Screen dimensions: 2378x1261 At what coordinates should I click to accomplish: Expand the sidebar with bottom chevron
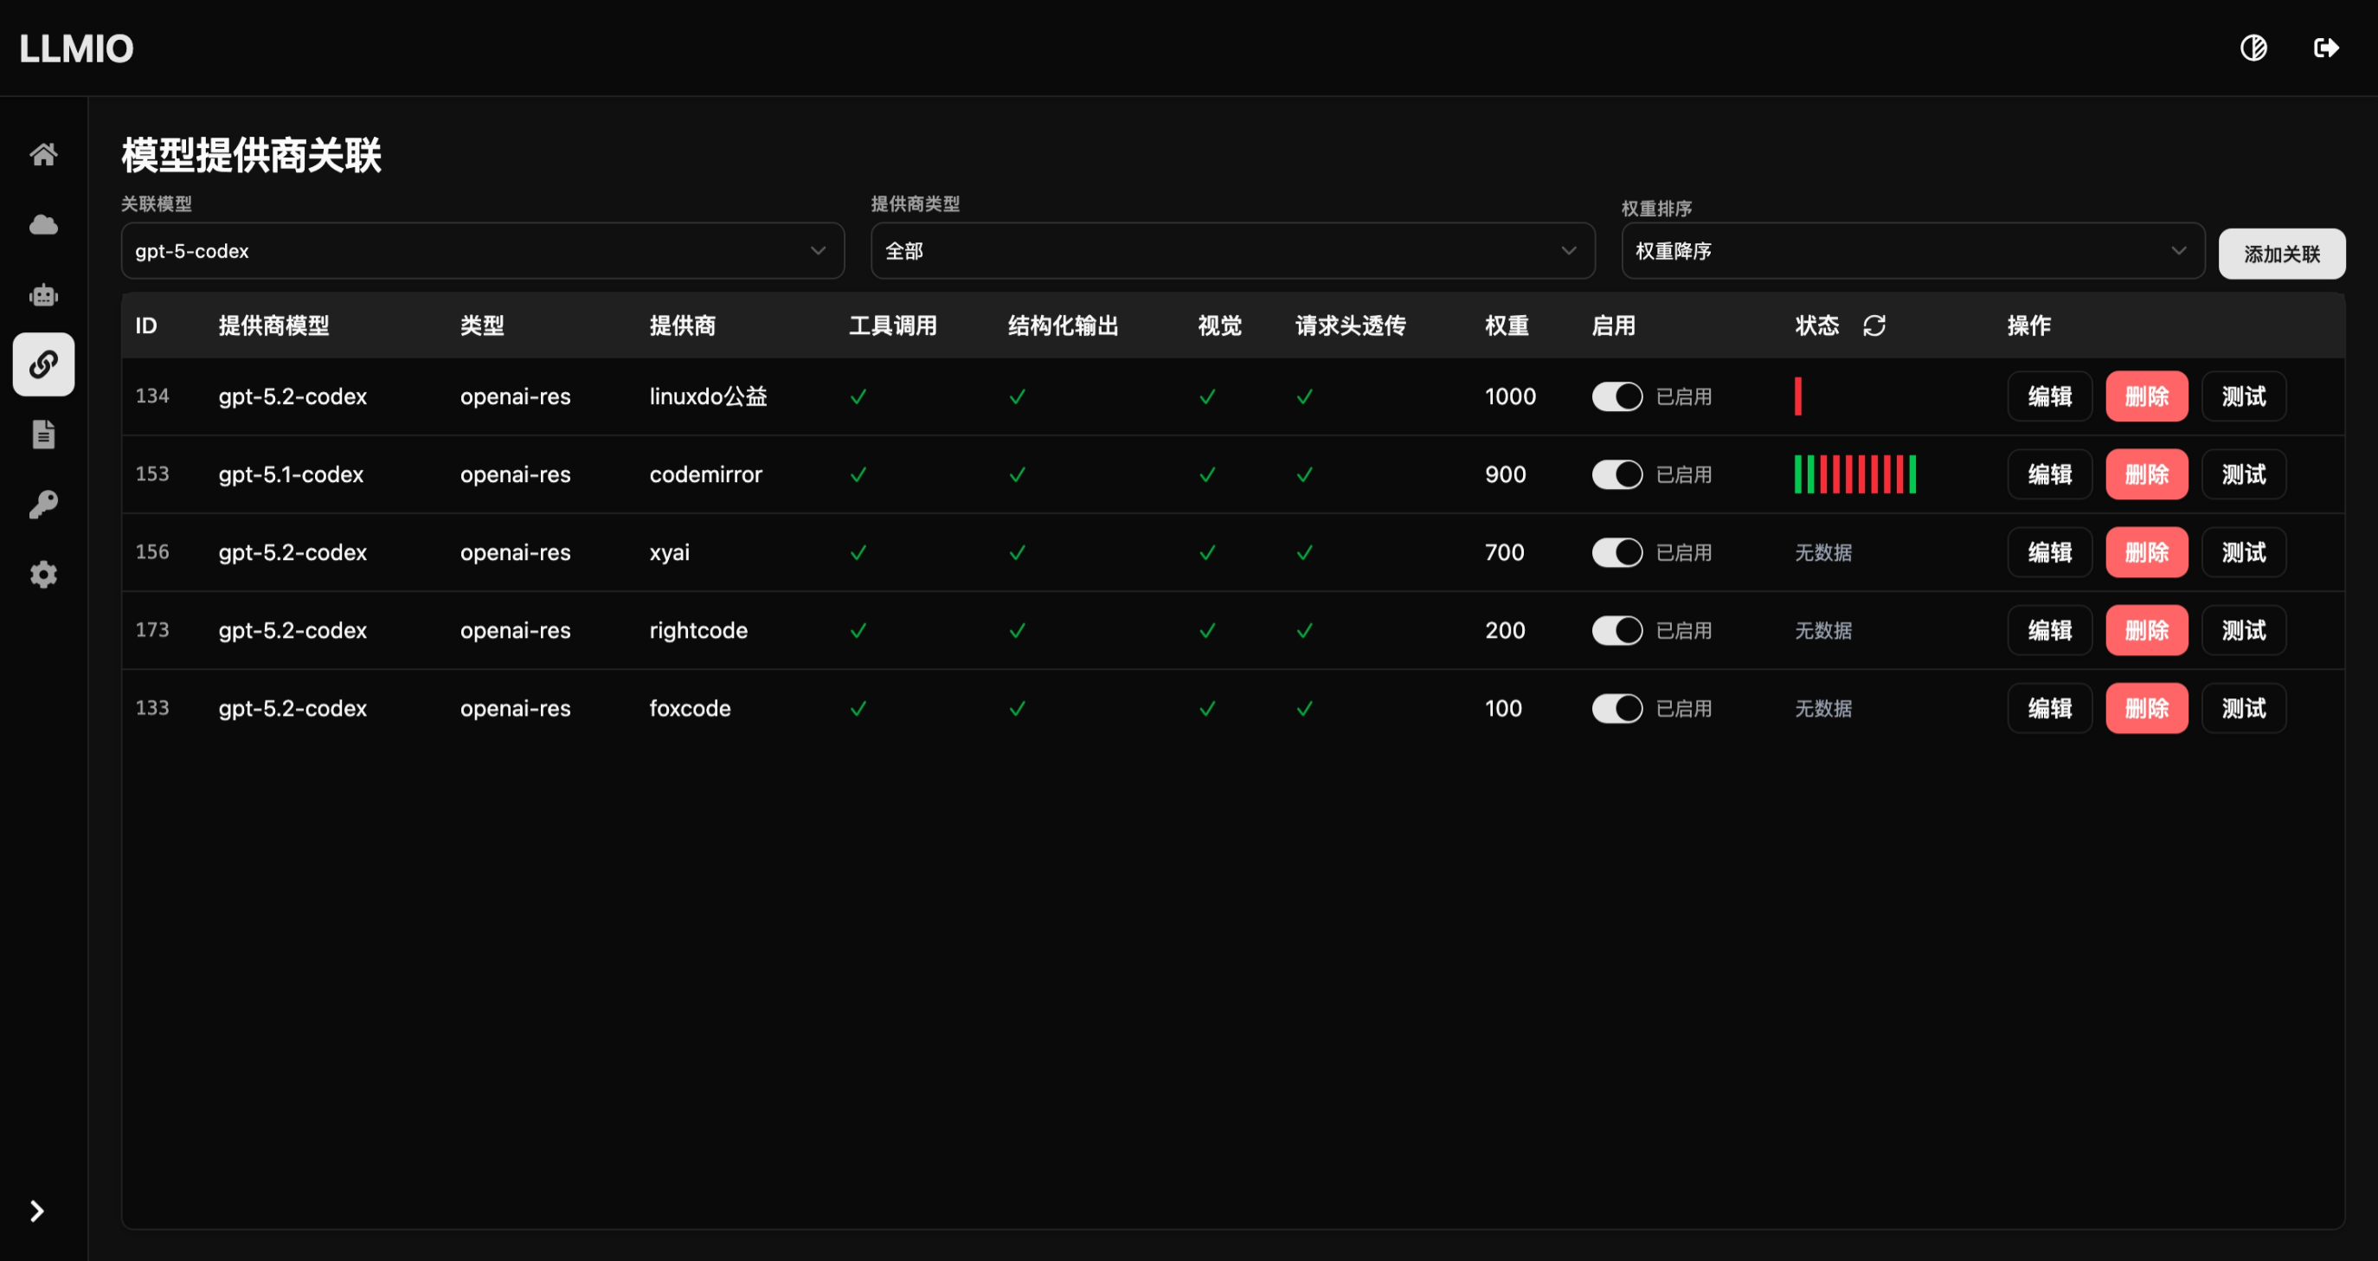click(x=37, y=1211)
